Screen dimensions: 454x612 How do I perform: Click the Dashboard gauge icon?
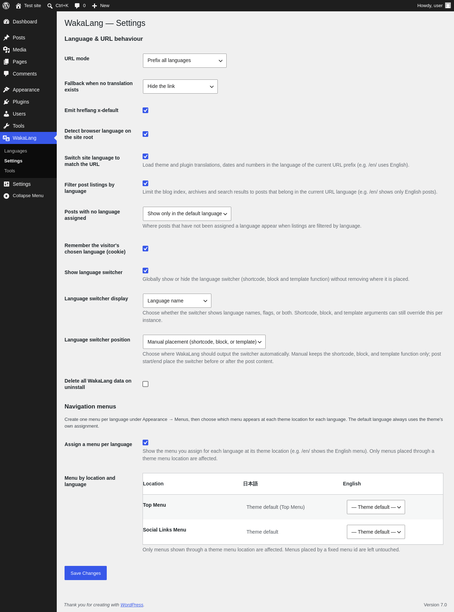pos(6,22)
